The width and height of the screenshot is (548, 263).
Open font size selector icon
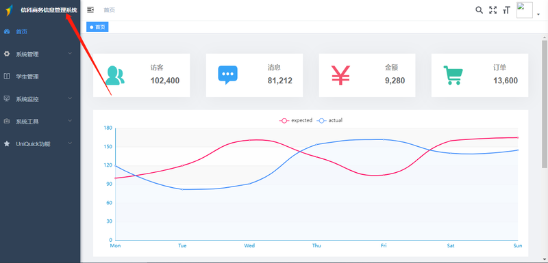(x=506, y=10)
